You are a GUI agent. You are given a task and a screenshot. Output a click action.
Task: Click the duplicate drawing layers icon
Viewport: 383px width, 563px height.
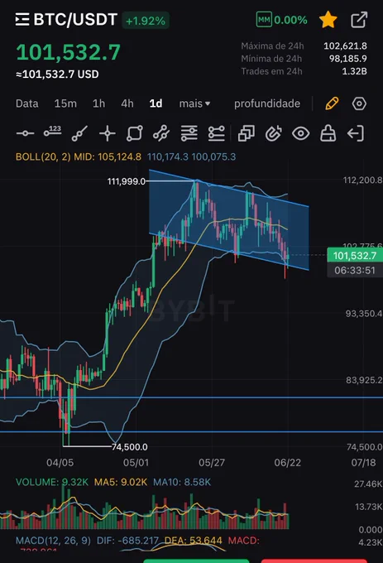click(247, 133)
